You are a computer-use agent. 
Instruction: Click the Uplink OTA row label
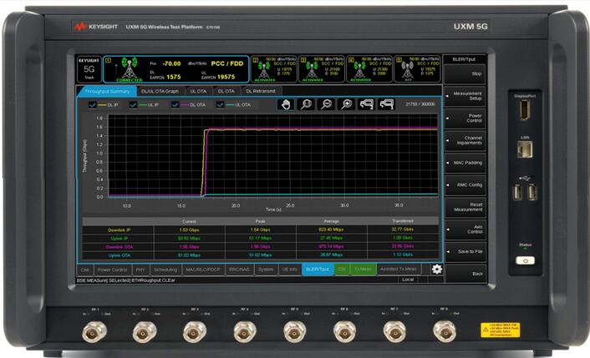[119, 255]
